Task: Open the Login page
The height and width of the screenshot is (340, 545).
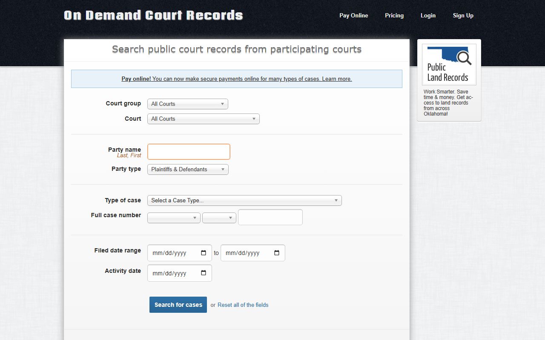Action: point(428,16)
